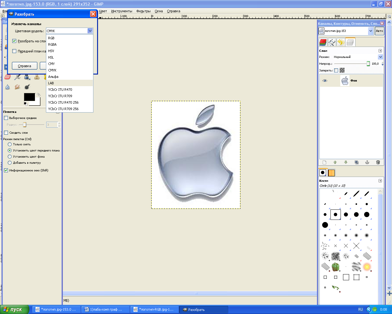The height and width of the screenshot is (314, 392).
Task: Open Кисти panel configuration menu arrow
Action: [380, 181]
